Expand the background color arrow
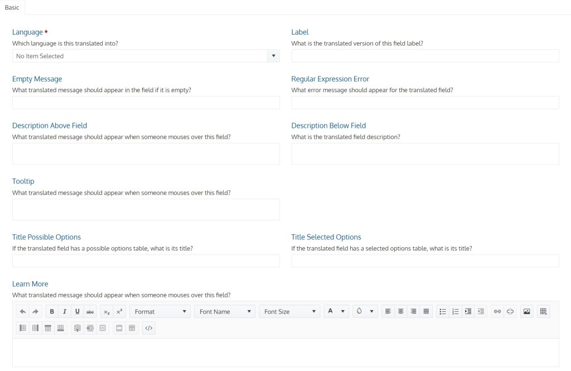 (x=371, y=312)
